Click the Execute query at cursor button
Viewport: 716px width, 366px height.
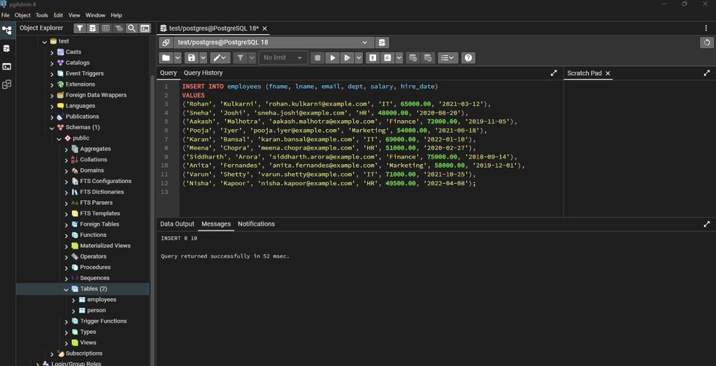348,58
